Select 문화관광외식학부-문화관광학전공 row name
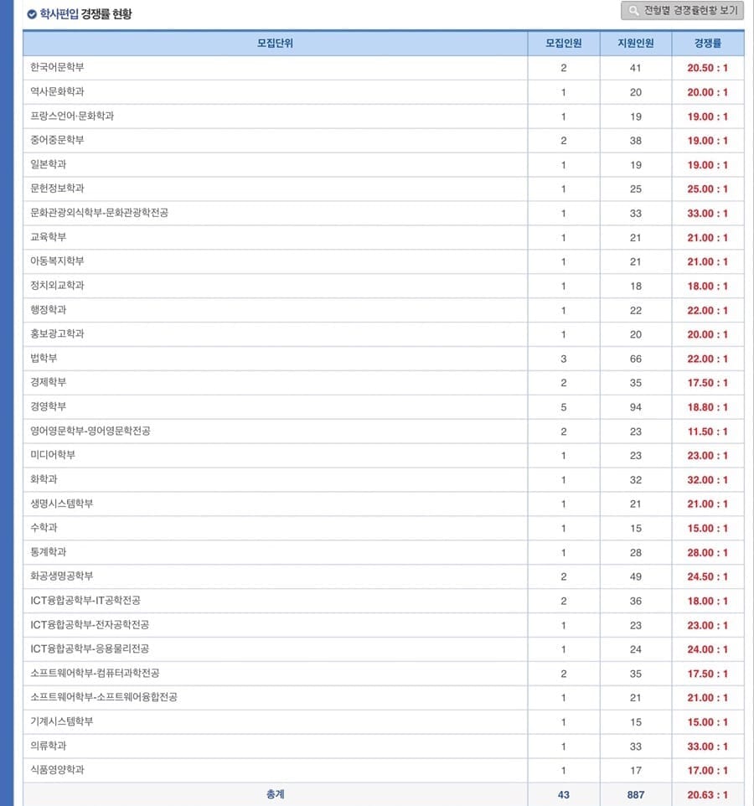This screenshot has width=754, height=806. pyautogui.click(x=99, y=213)
